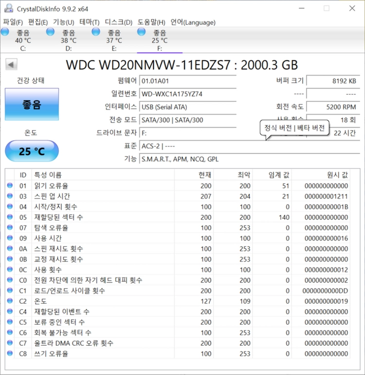
Task: Click raw value 0000000001B
Action: [326, 207]
